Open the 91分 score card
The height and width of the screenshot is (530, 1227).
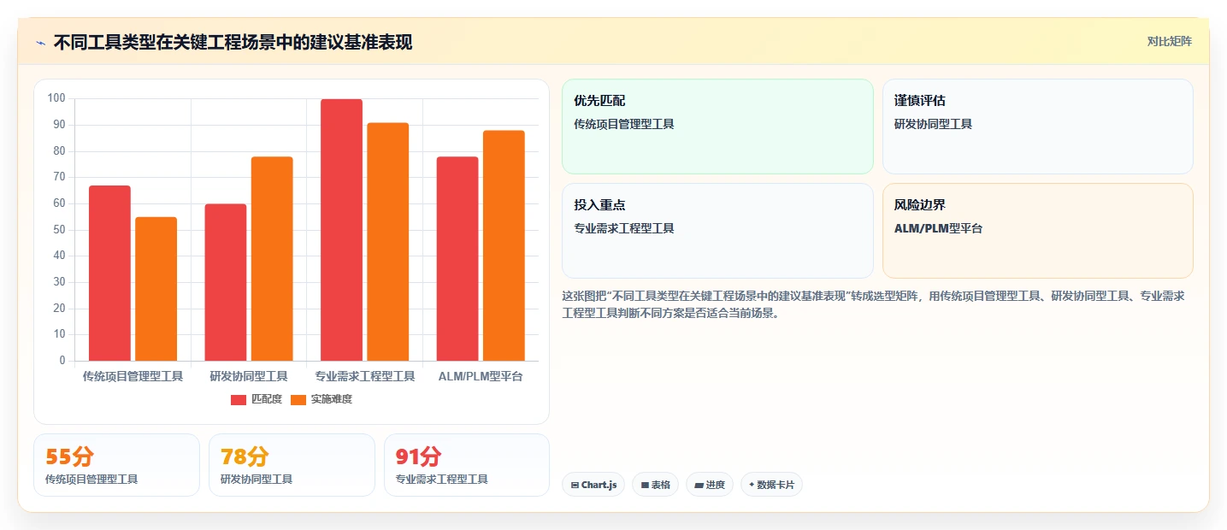[x=467, y=465]
